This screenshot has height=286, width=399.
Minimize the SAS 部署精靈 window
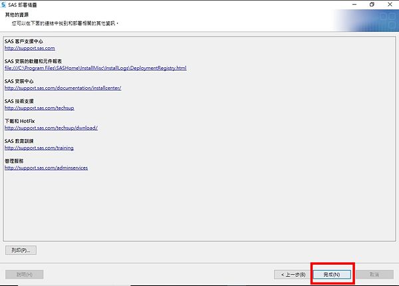pyautogui.click(x=353, y=4)
